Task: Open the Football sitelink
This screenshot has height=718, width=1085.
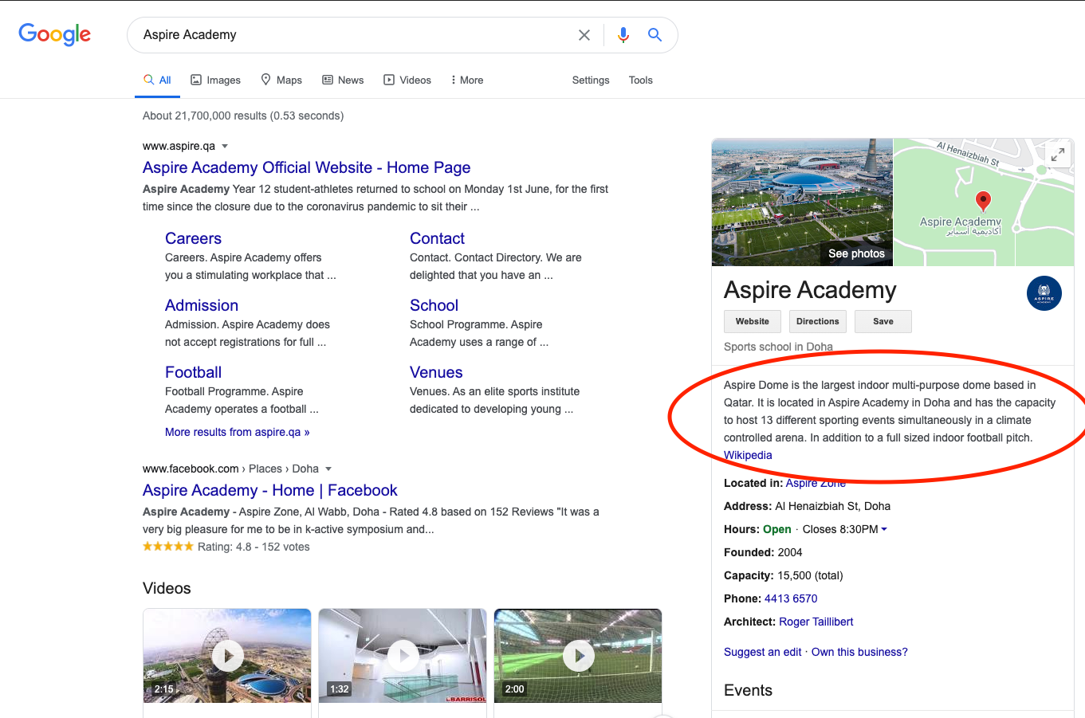Action: [x=194, y=372]
